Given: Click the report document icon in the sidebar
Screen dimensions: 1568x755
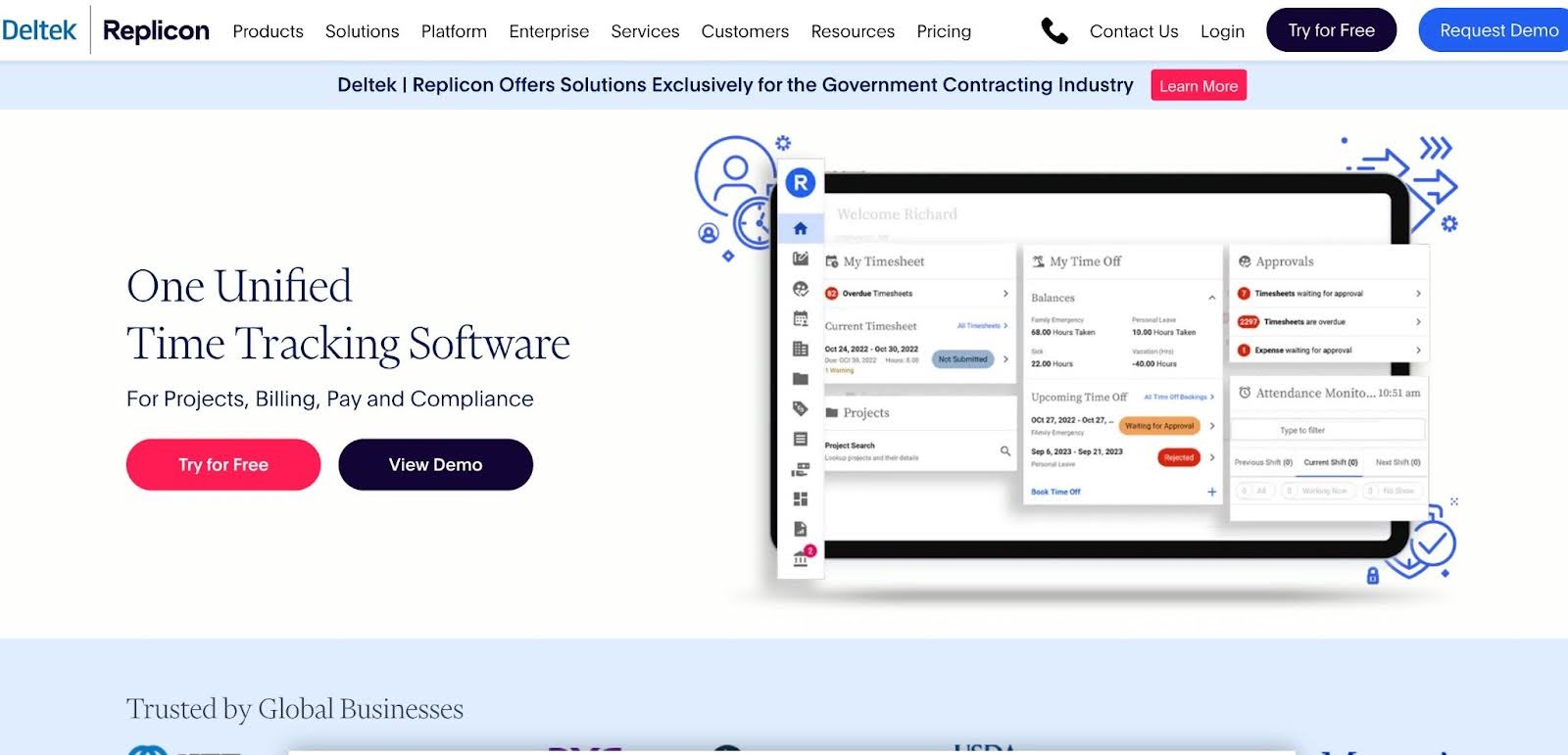Looking at the screenshot, I should click(801, 529).
